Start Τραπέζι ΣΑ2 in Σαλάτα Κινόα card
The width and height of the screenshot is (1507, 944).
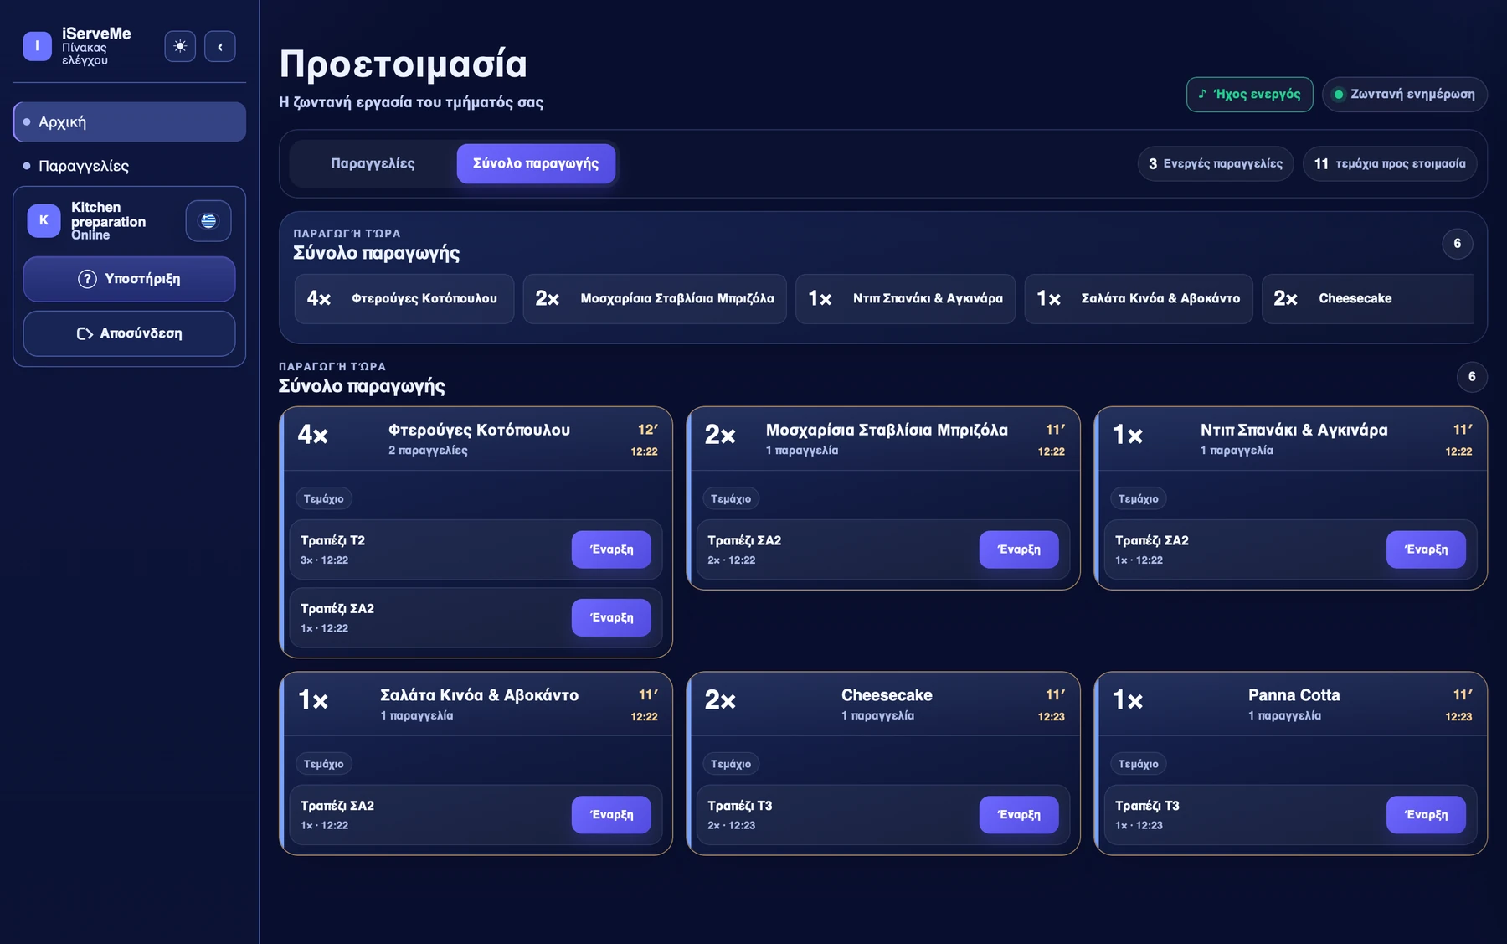point(611,815)
